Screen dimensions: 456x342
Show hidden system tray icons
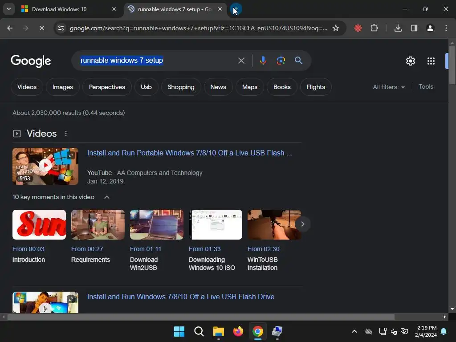pos(354,331)
